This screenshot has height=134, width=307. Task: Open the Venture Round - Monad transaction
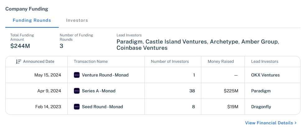[x=105, y=75]
